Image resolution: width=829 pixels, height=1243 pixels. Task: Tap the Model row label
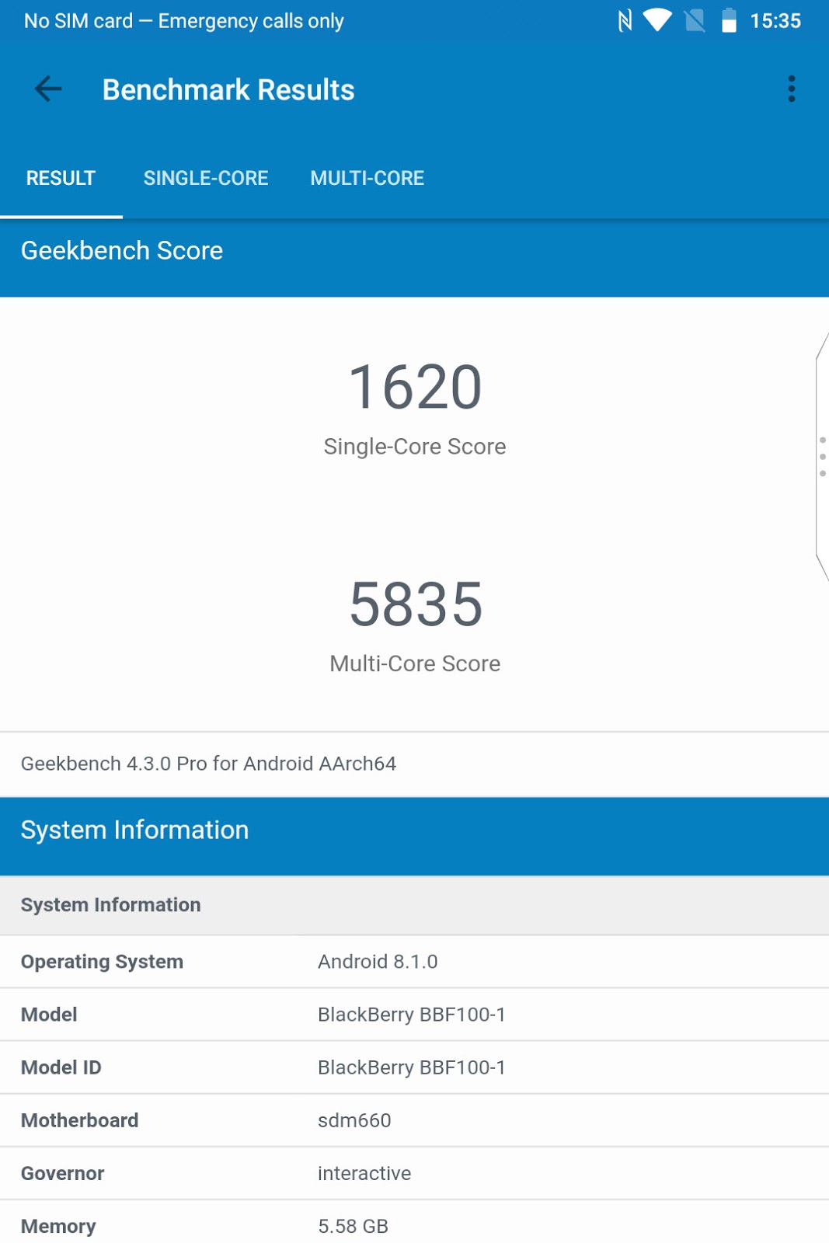coord(49,1015)
